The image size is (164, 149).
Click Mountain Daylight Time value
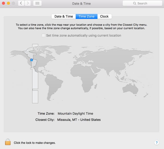(x=75, y=113)
